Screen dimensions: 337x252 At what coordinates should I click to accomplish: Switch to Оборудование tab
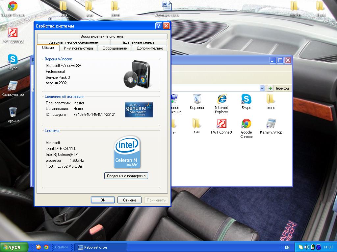click(115, 48)
